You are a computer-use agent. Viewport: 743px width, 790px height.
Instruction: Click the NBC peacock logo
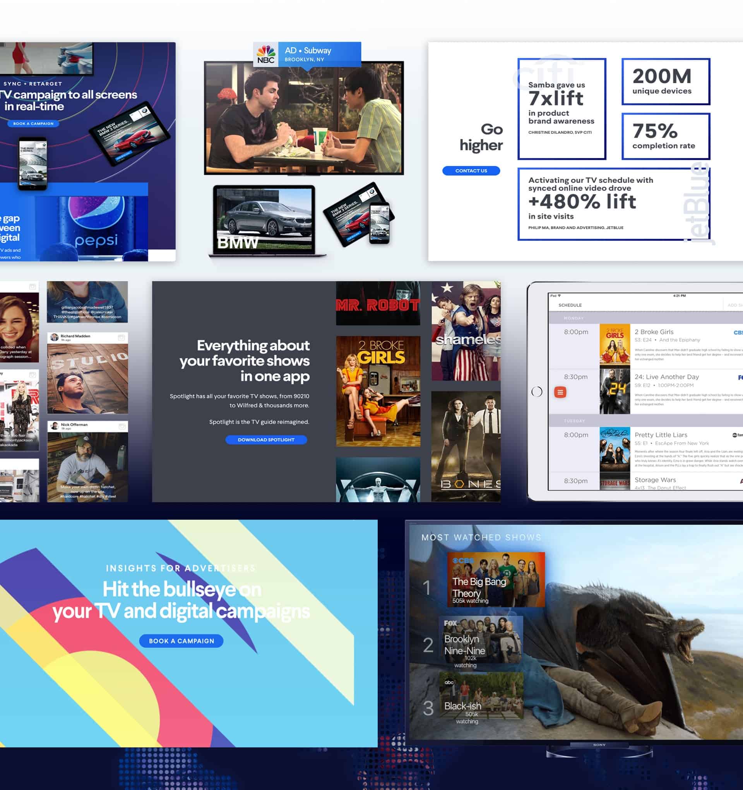266,55
